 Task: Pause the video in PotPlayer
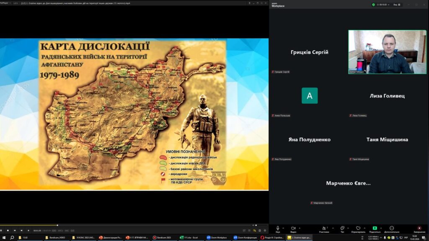1,231
